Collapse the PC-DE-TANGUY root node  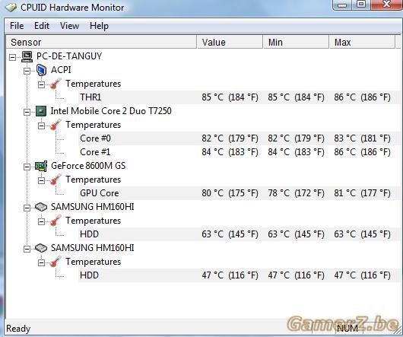tap(12, 57)
